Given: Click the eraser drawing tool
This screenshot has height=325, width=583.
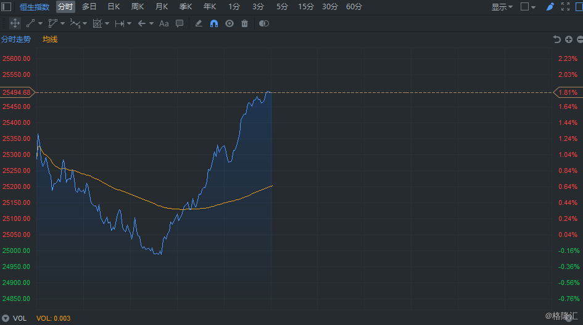Looking at the screenshot, I should pos(198,23).
